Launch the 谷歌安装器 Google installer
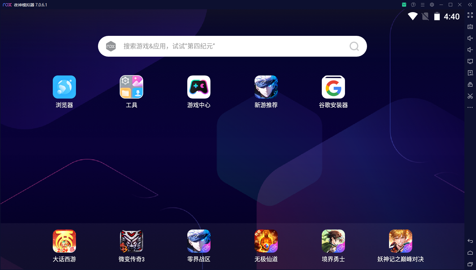476x270 pixels. [333, 87]
